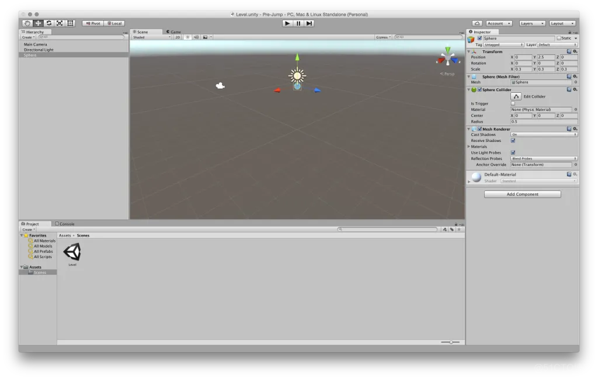Toggle 2D scene view mode
This screenshot has width=598, height=379.
pyautogui.click(x=178, y=37)
